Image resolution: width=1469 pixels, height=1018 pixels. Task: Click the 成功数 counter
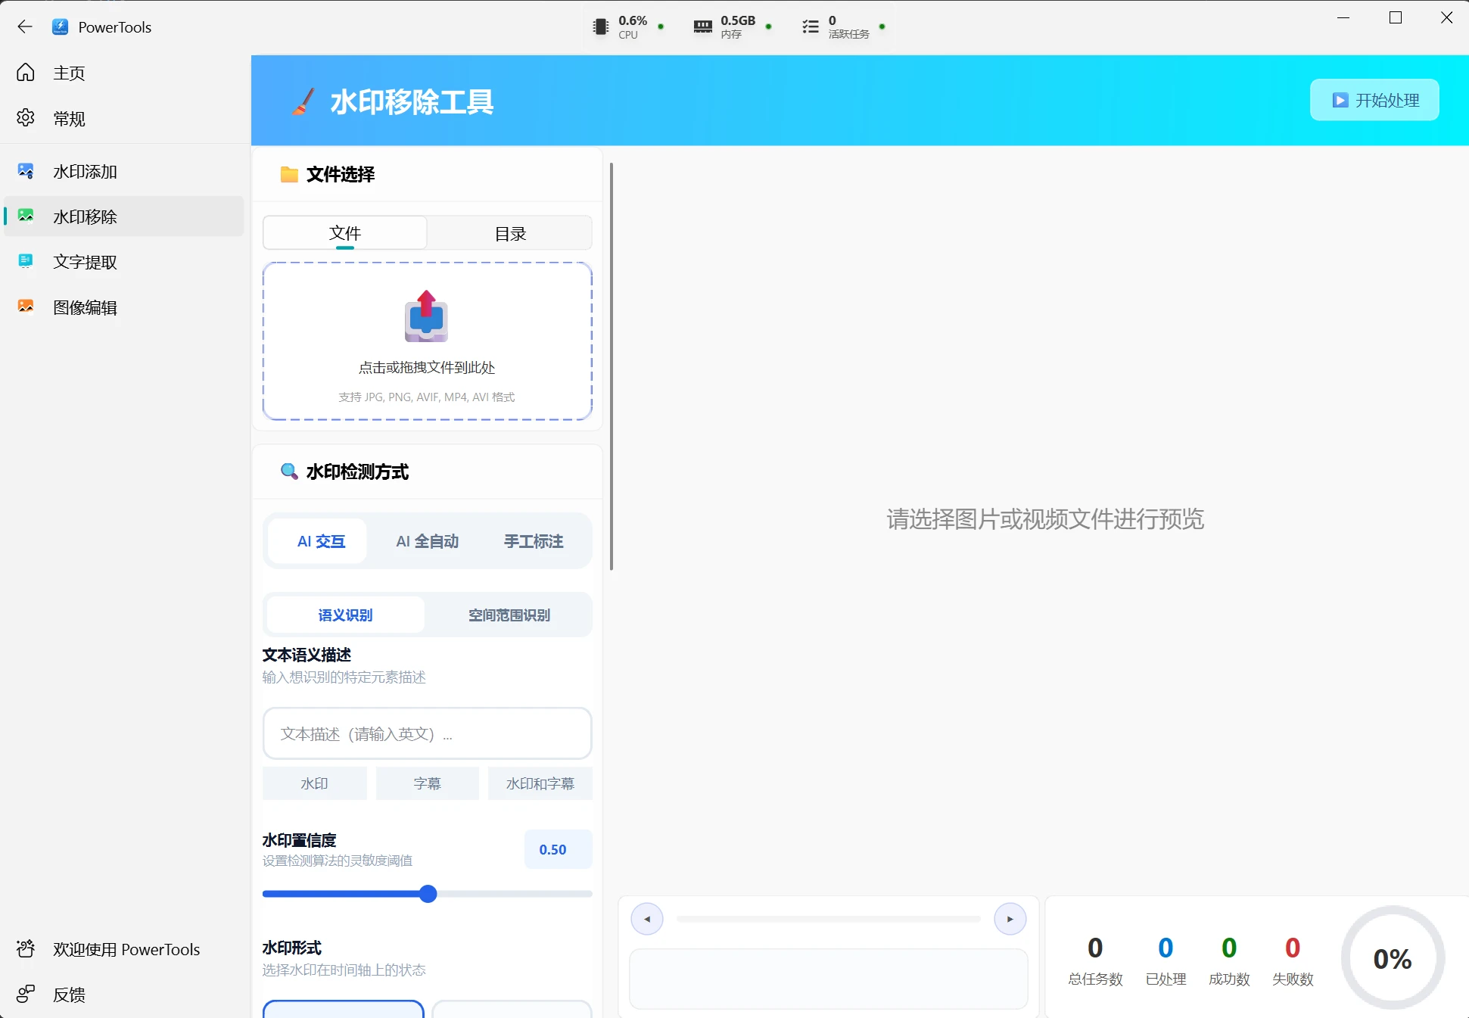point(1229,960)
